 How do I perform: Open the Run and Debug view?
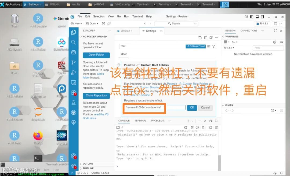tap(73, 73)
